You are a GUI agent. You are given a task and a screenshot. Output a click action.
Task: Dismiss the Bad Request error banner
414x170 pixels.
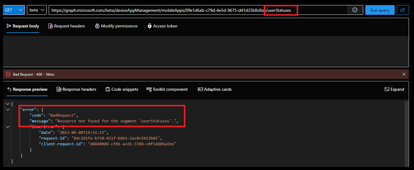[x=404, y=74]
